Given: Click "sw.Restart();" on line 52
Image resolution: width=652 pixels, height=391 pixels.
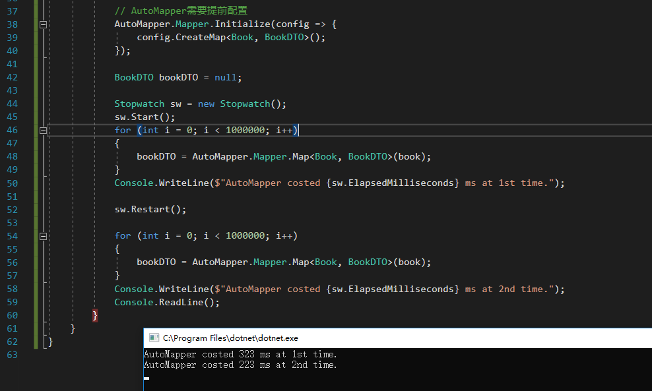Looking at the screenshot, I should [x=150, y=210].
